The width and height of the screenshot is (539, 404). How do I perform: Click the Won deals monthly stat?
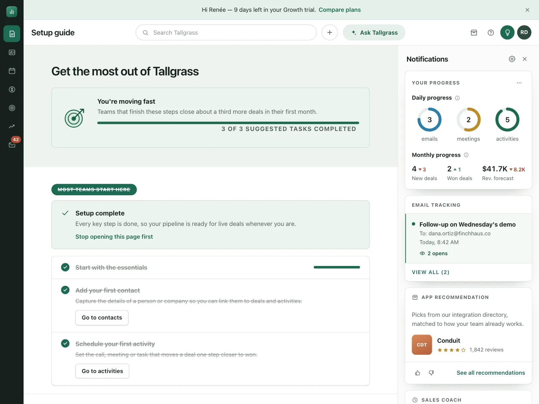tap(459, 173)
